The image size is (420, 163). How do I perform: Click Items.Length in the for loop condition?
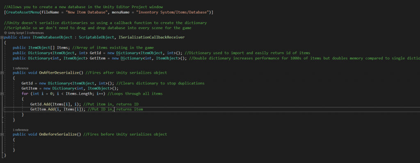click(79, 94)
